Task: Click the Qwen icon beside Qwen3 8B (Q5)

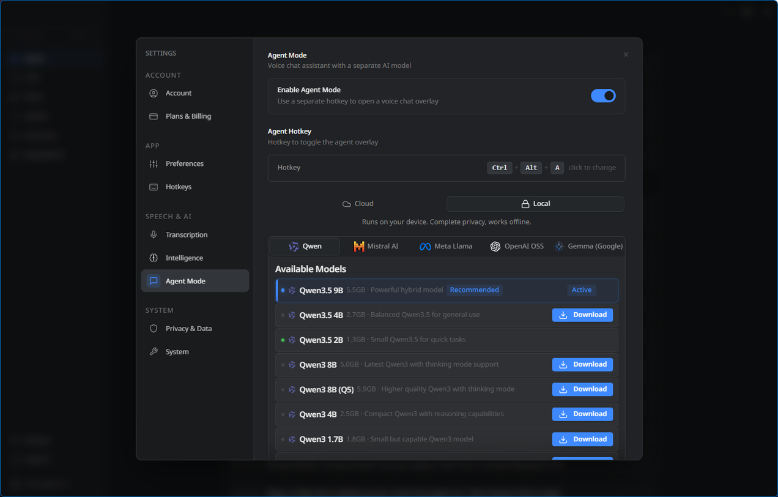Action: point(292,389)
